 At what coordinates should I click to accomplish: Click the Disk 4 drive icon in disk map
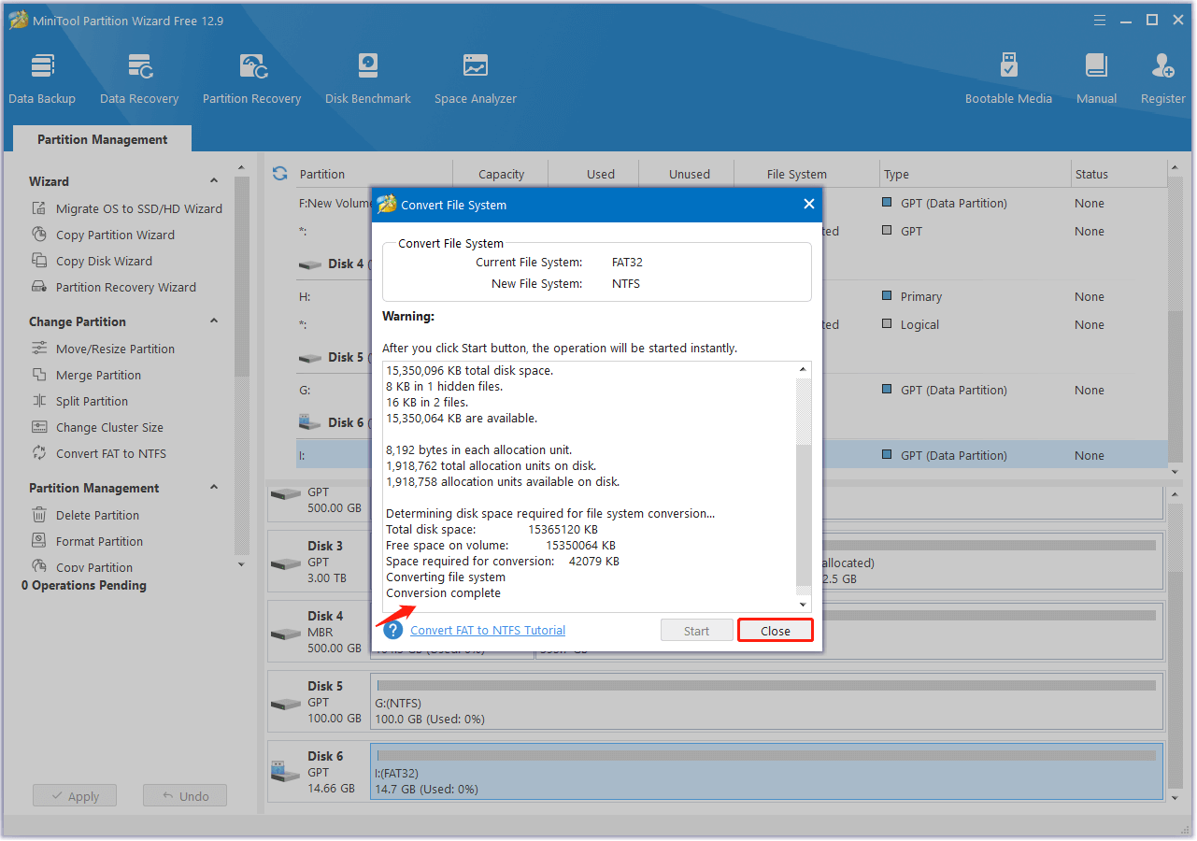click(285, 634)
